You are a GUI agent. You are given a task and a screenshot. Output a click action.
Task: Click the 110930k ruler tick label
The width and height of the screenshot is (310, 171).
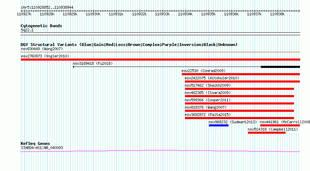[x=93, y=14]
